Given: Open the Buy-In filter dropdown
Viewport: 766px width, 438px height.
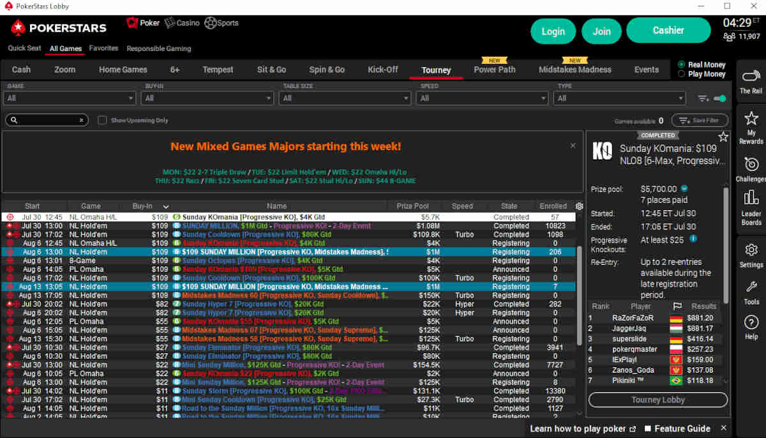Looking at the screenshot, I should click(207, 98).
